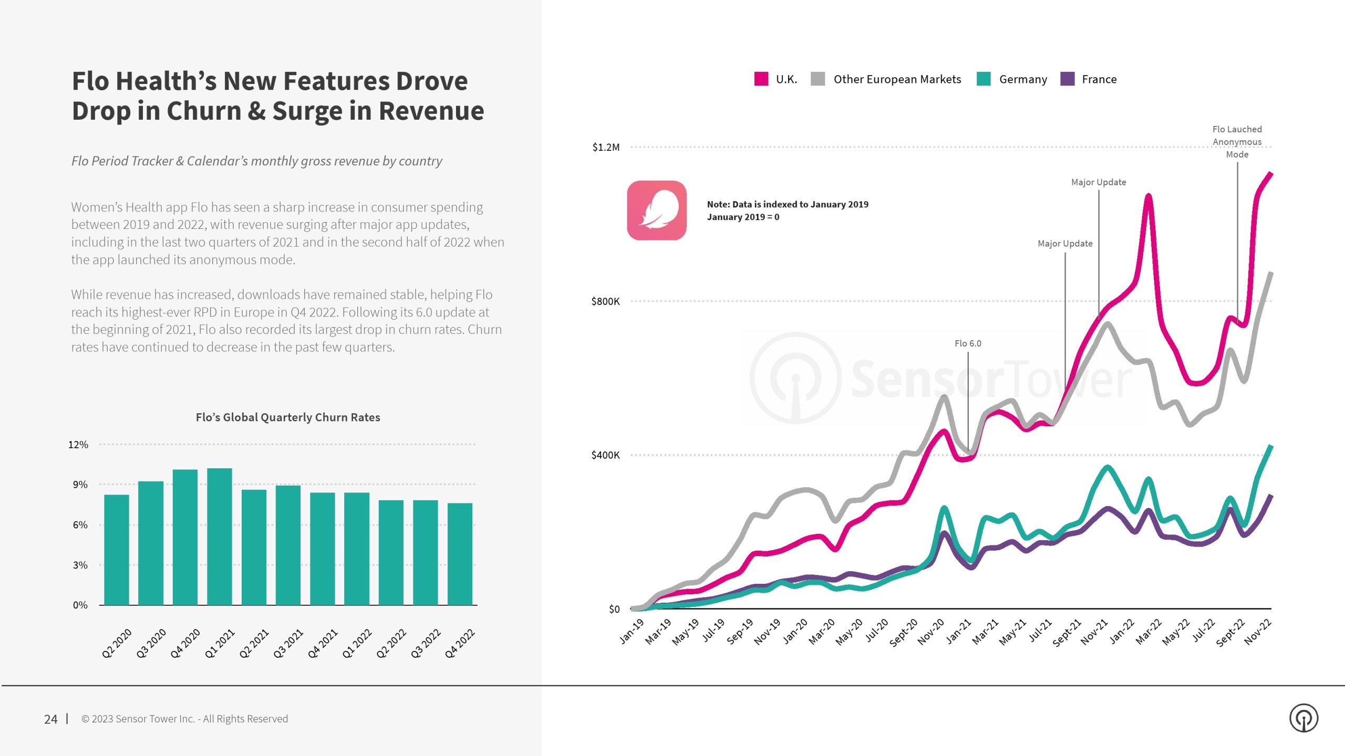Click the 'Nov-20' x-axis label
Viewport: 1345px width, 756px height.
[x=931, y=632]
